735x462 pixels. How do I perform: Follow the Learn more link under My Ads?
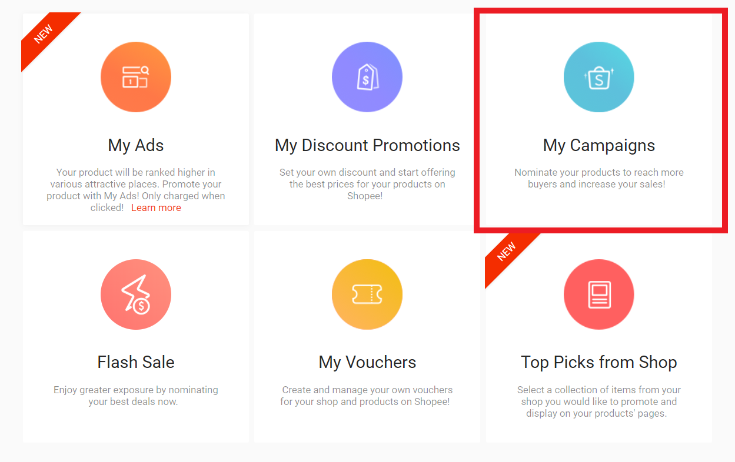point(156,208)
